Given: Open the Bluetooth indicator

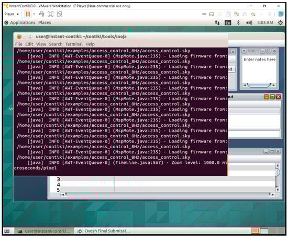Looking at the screenshot, I should point(238,22).
